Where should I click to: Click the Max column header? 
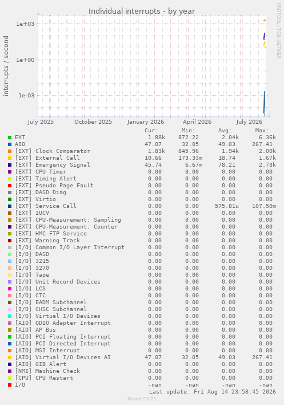point(262,131)
